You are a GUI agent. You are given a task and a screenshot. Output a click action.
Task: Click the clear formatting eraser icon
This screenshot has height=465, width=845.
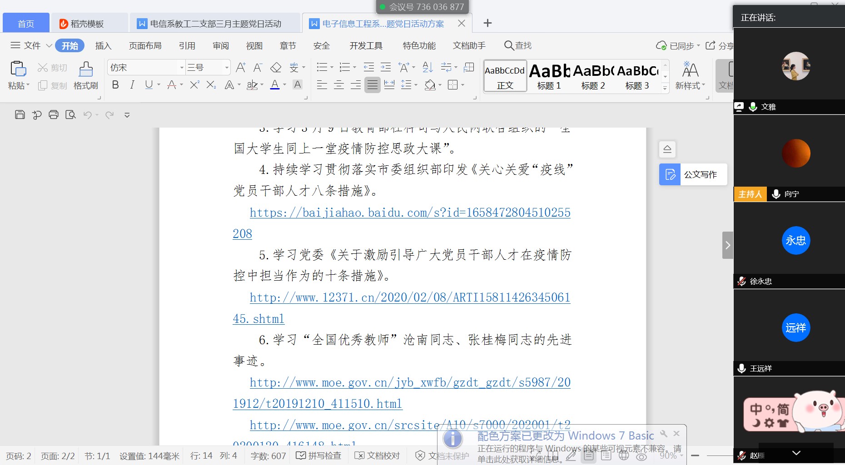pyautogui.click(x=275, y=68)
